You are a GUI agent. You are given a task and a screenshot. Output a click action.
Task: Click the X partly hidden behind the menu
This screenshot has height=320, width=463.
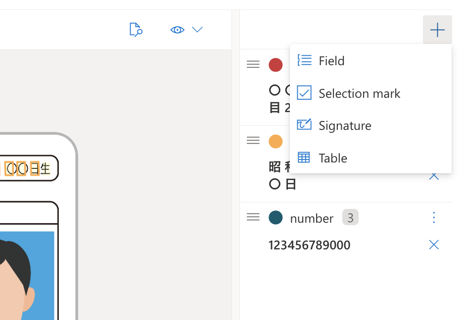(x=434, y=176)
